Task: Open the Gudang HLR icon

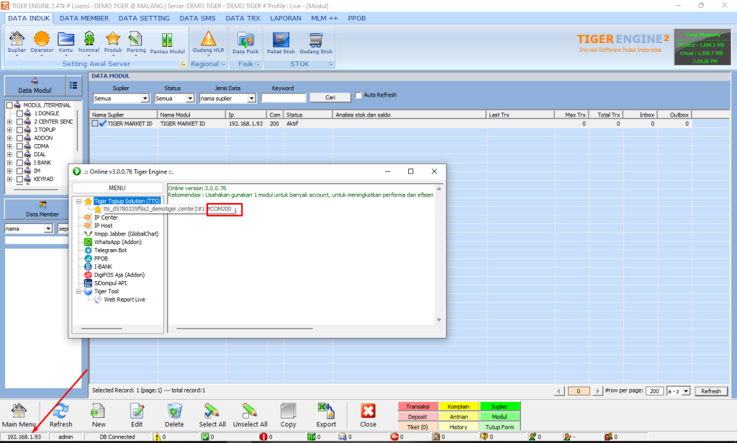Action: (x=209, y=41)
